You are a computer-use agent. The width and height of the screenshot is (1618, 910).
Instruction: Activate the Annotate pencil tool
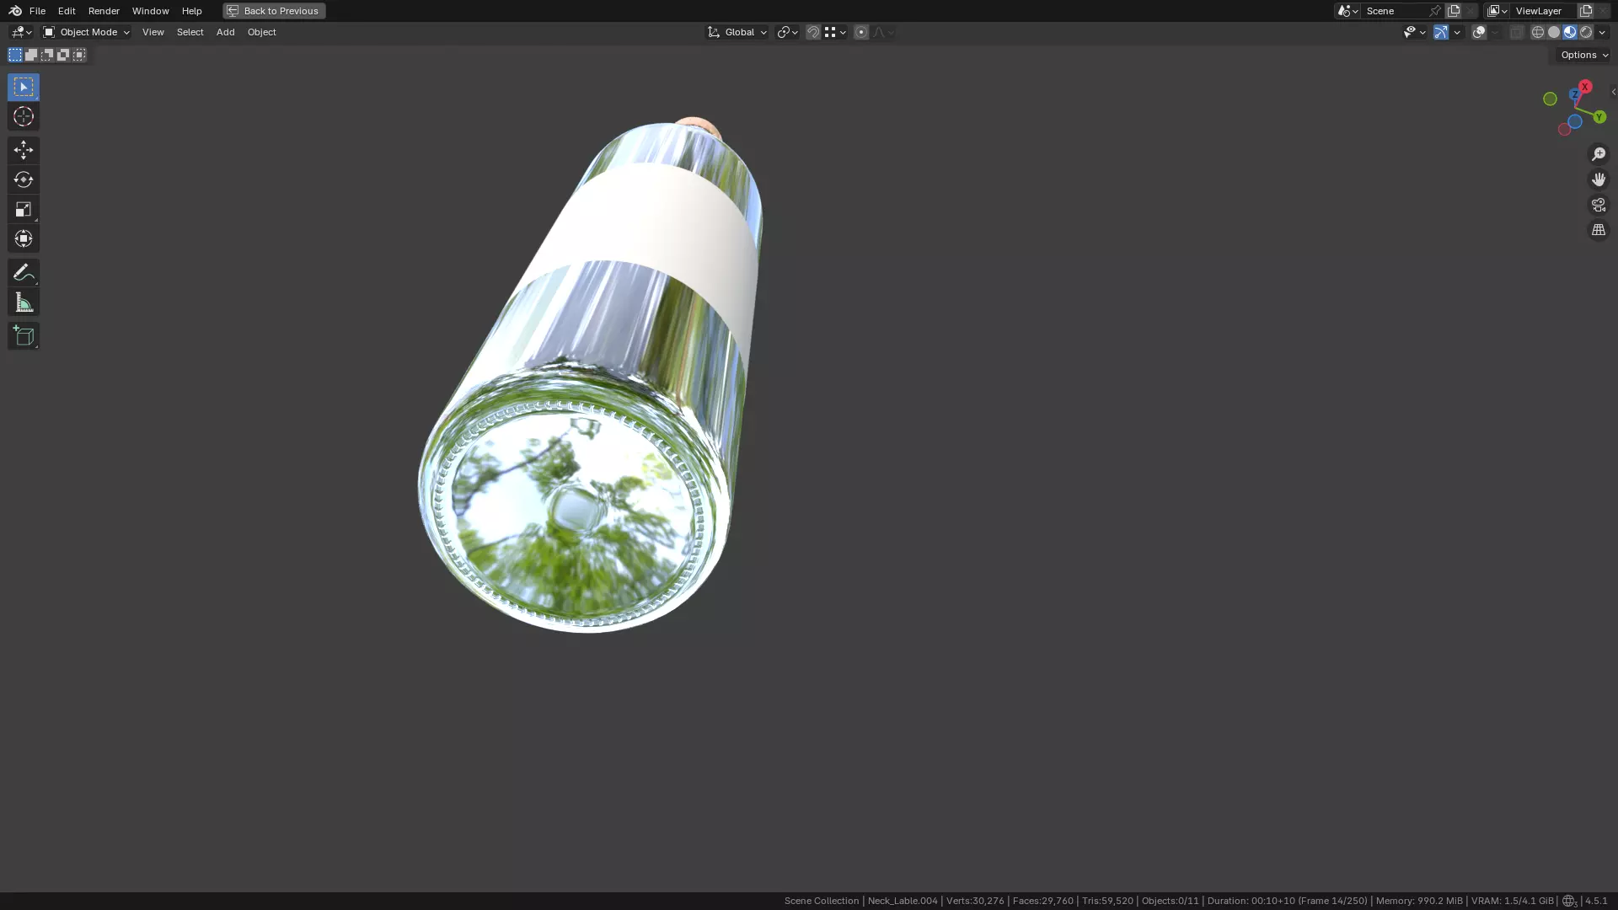pos(24,272)
